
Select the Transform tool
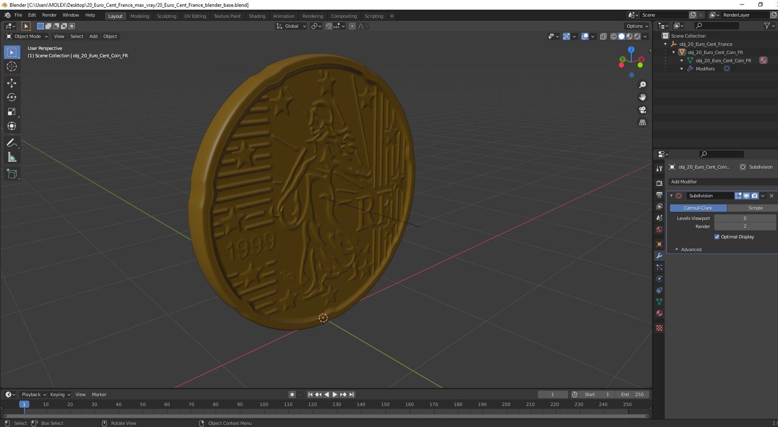[x=12, y=126]
